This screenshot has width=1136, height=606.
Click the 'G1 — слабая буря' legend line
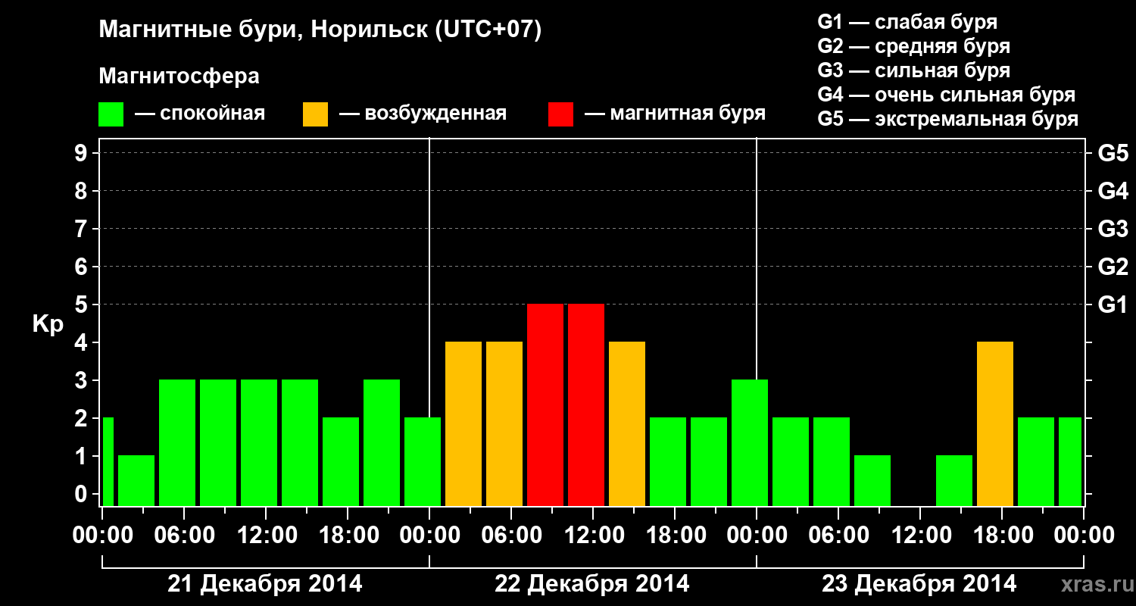click(x=907, y=22)
